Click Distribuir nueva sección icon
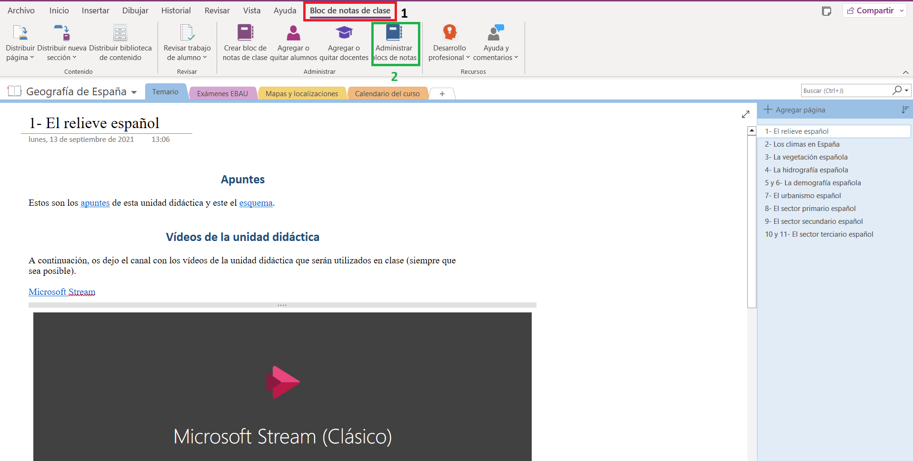 pyautogui.click(x=61, y=33)
